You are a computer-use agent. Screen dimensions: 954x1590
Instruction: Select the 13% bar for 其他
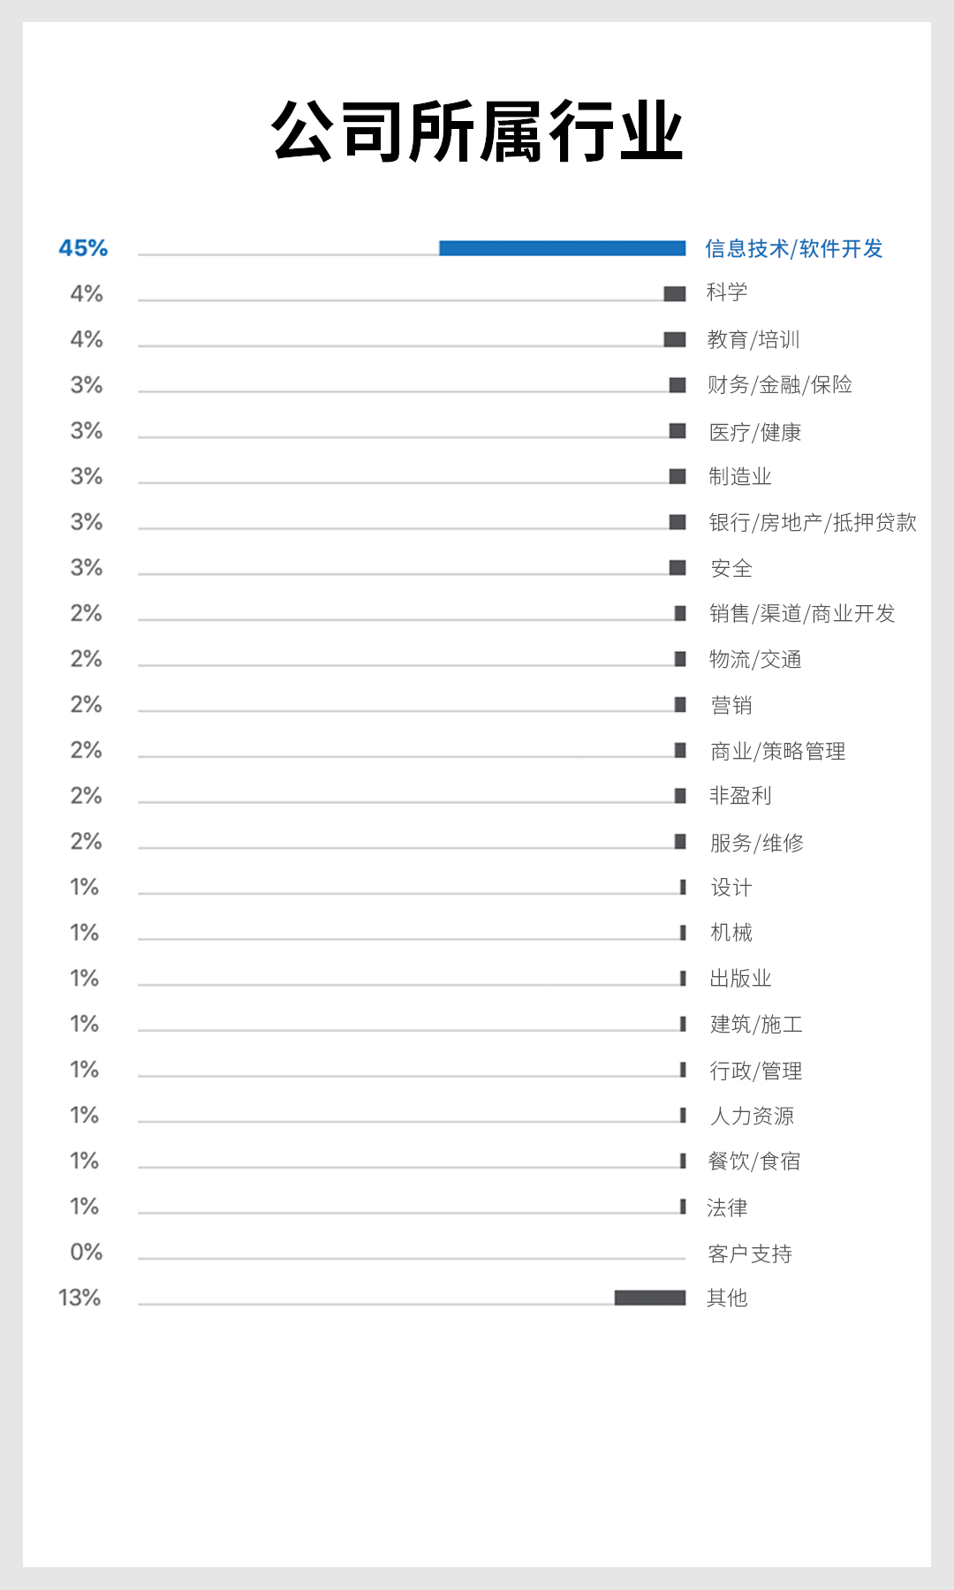(650, 1298)
